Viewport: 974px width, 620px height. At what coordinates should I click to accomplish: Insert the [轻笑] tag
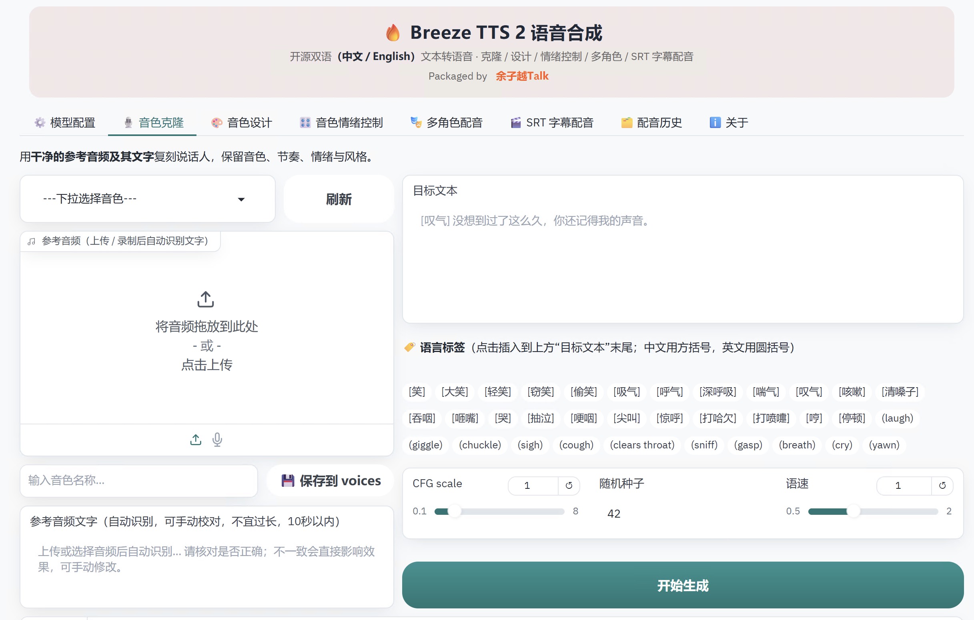click(x=497, y=392)
